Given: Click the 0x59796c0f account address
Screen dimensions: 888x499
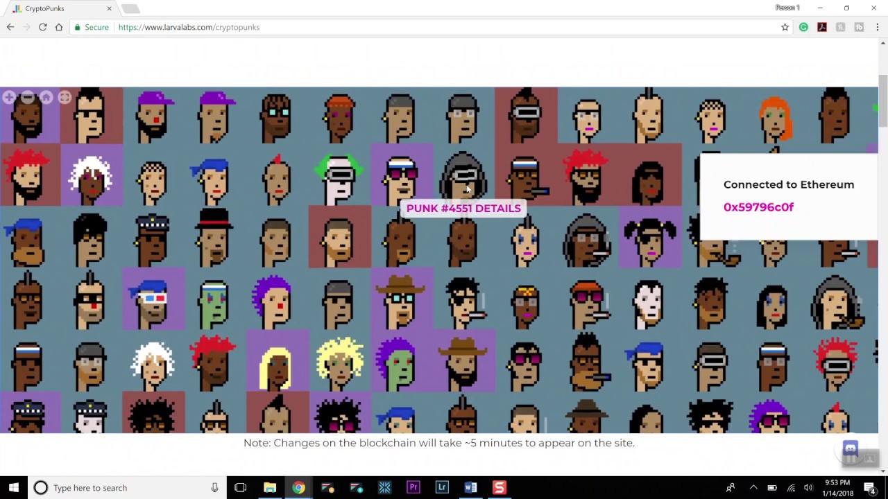Looking at the screenshot, I should tap(758, 207).
